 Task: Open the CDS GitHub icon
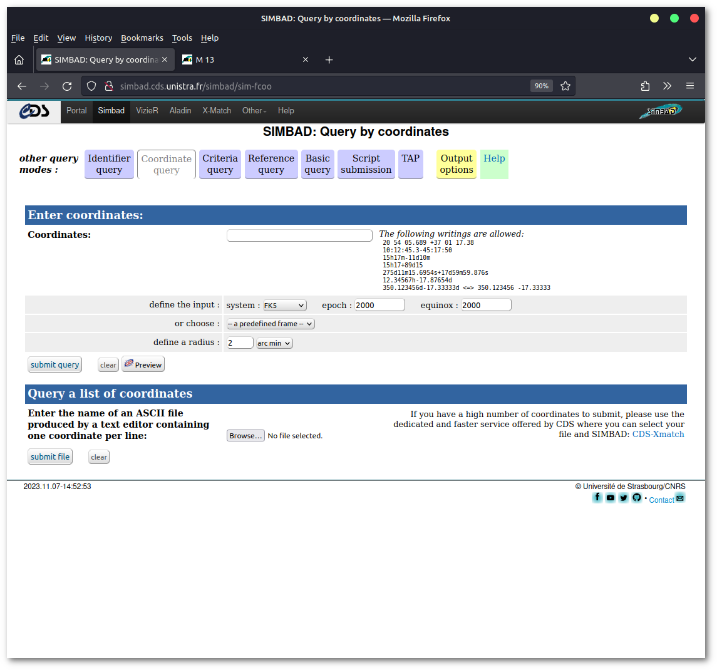tap(637, 498)
